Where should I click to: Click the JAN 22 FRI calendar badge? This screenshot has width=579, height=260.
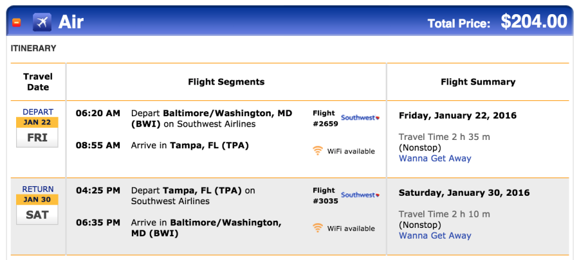click(37, 132)
